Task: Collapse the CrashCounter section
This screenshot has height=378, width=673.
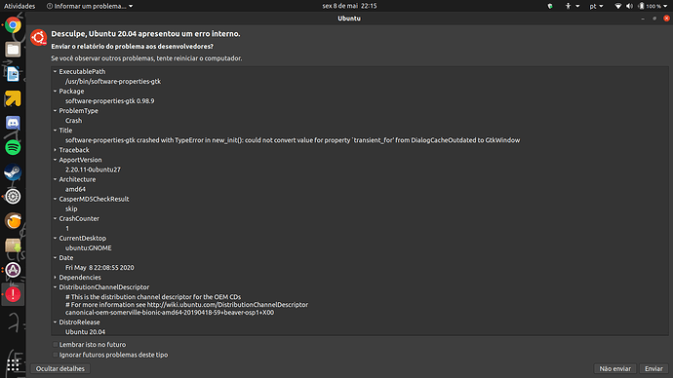Action: click(x=55, y=218)
